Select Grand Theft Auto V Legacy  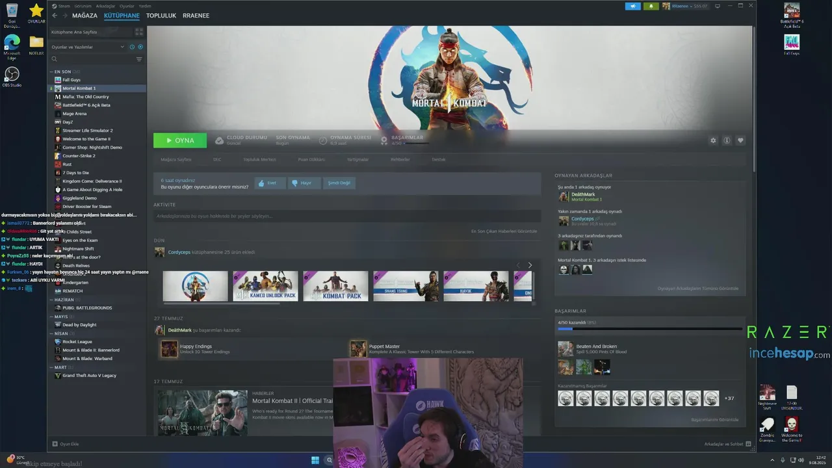[98, 376]
